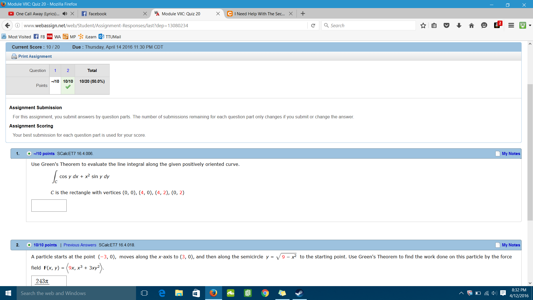Open the Firefox Hello chat icon
533x300 pixels.
[484, 25]
